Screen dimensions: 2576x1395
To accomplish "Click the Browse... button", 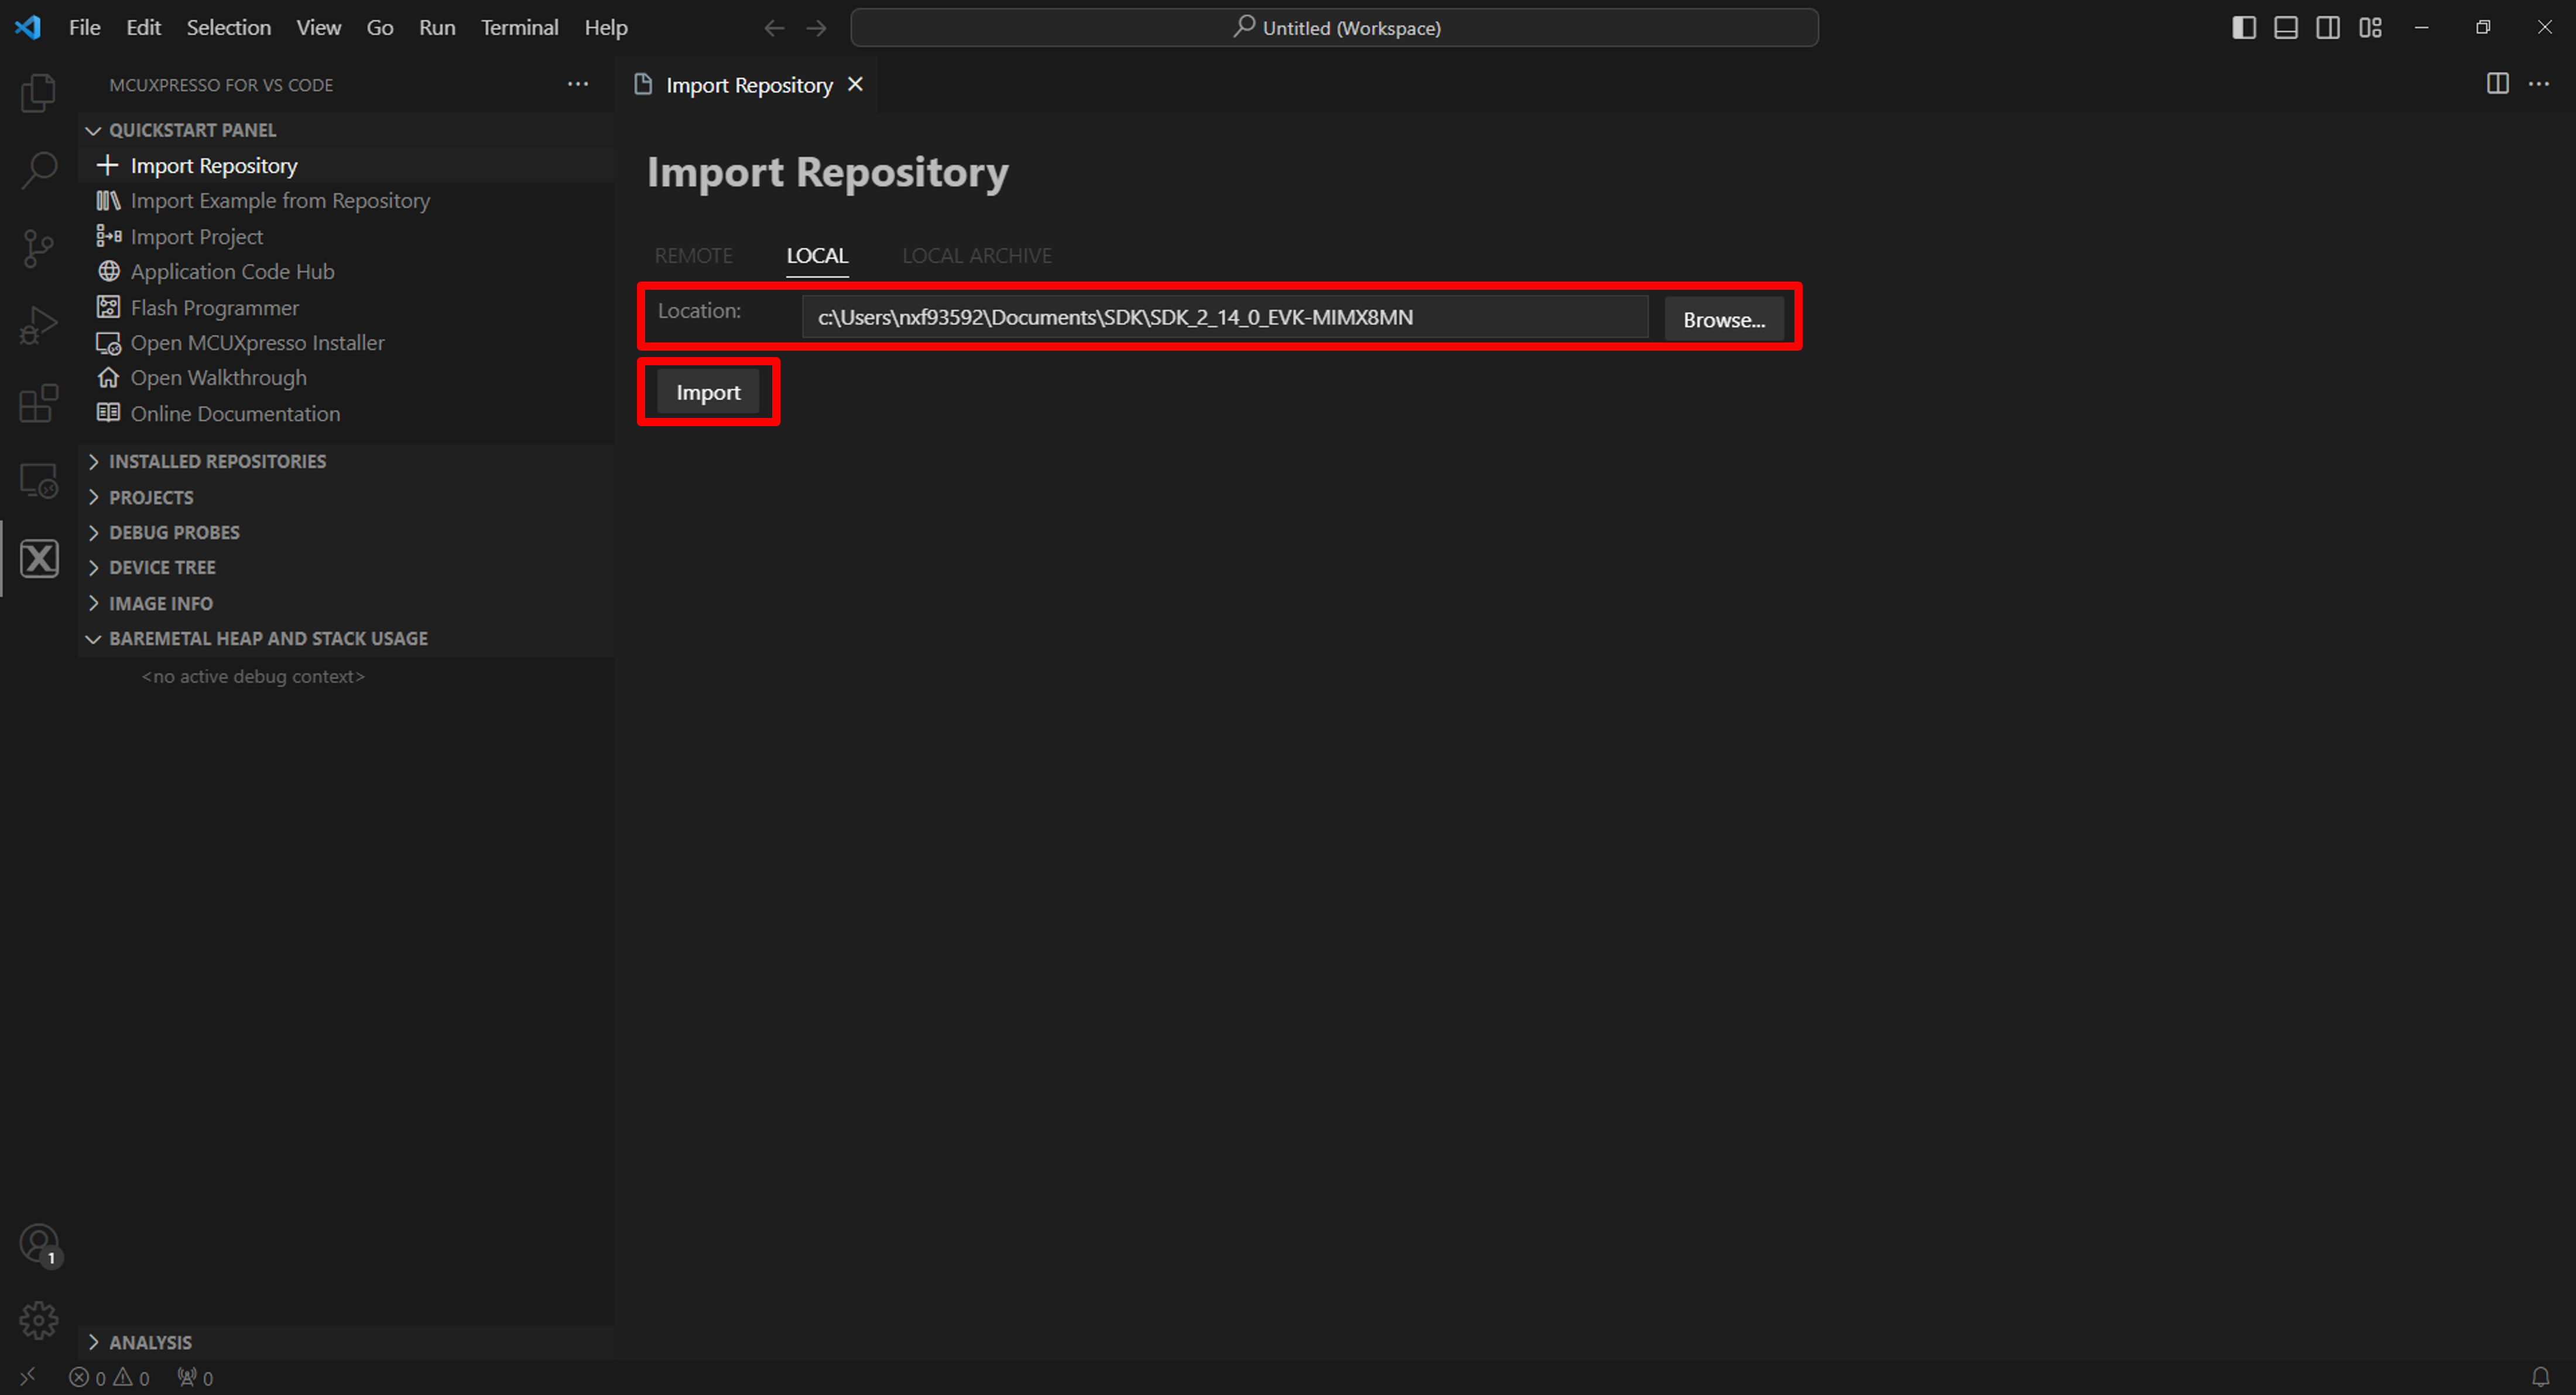I will click(1723, 320).
